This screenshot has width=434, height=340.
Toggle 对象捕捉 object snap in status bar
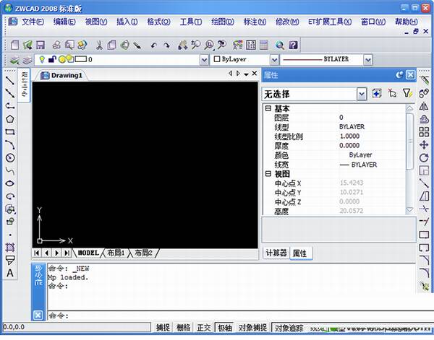tap(252, 328)
